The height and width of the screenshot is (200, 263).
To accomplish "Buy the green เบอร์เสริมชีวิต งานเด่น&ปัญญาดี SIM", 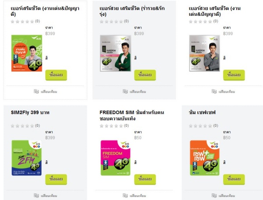I will click(56, 75).
